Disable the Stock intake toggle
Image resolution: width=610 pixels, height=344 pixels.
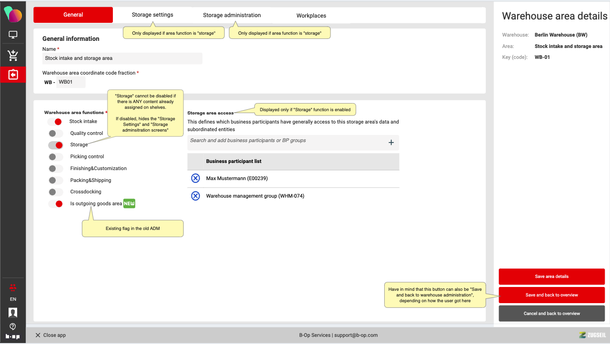click(x=55, y=122)
